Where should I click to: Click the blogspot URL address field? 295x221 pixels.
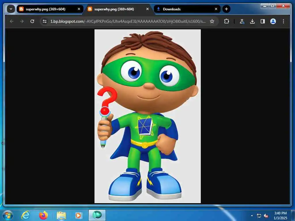click(x=128, y=21)
